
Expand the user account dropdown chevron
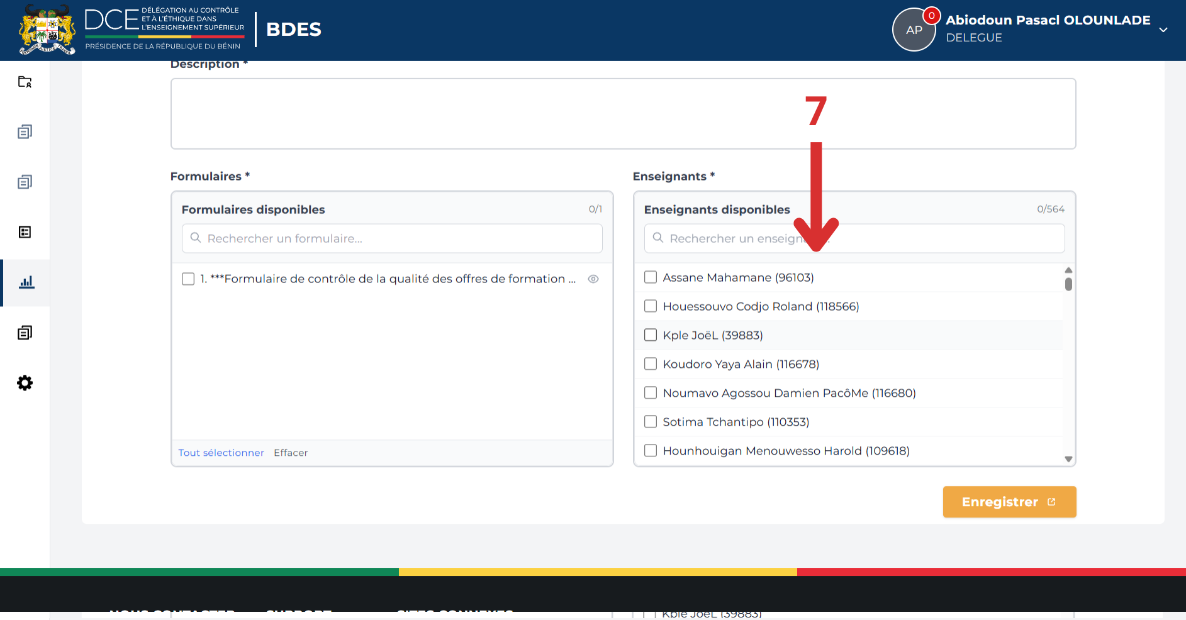coord(1163,30)
